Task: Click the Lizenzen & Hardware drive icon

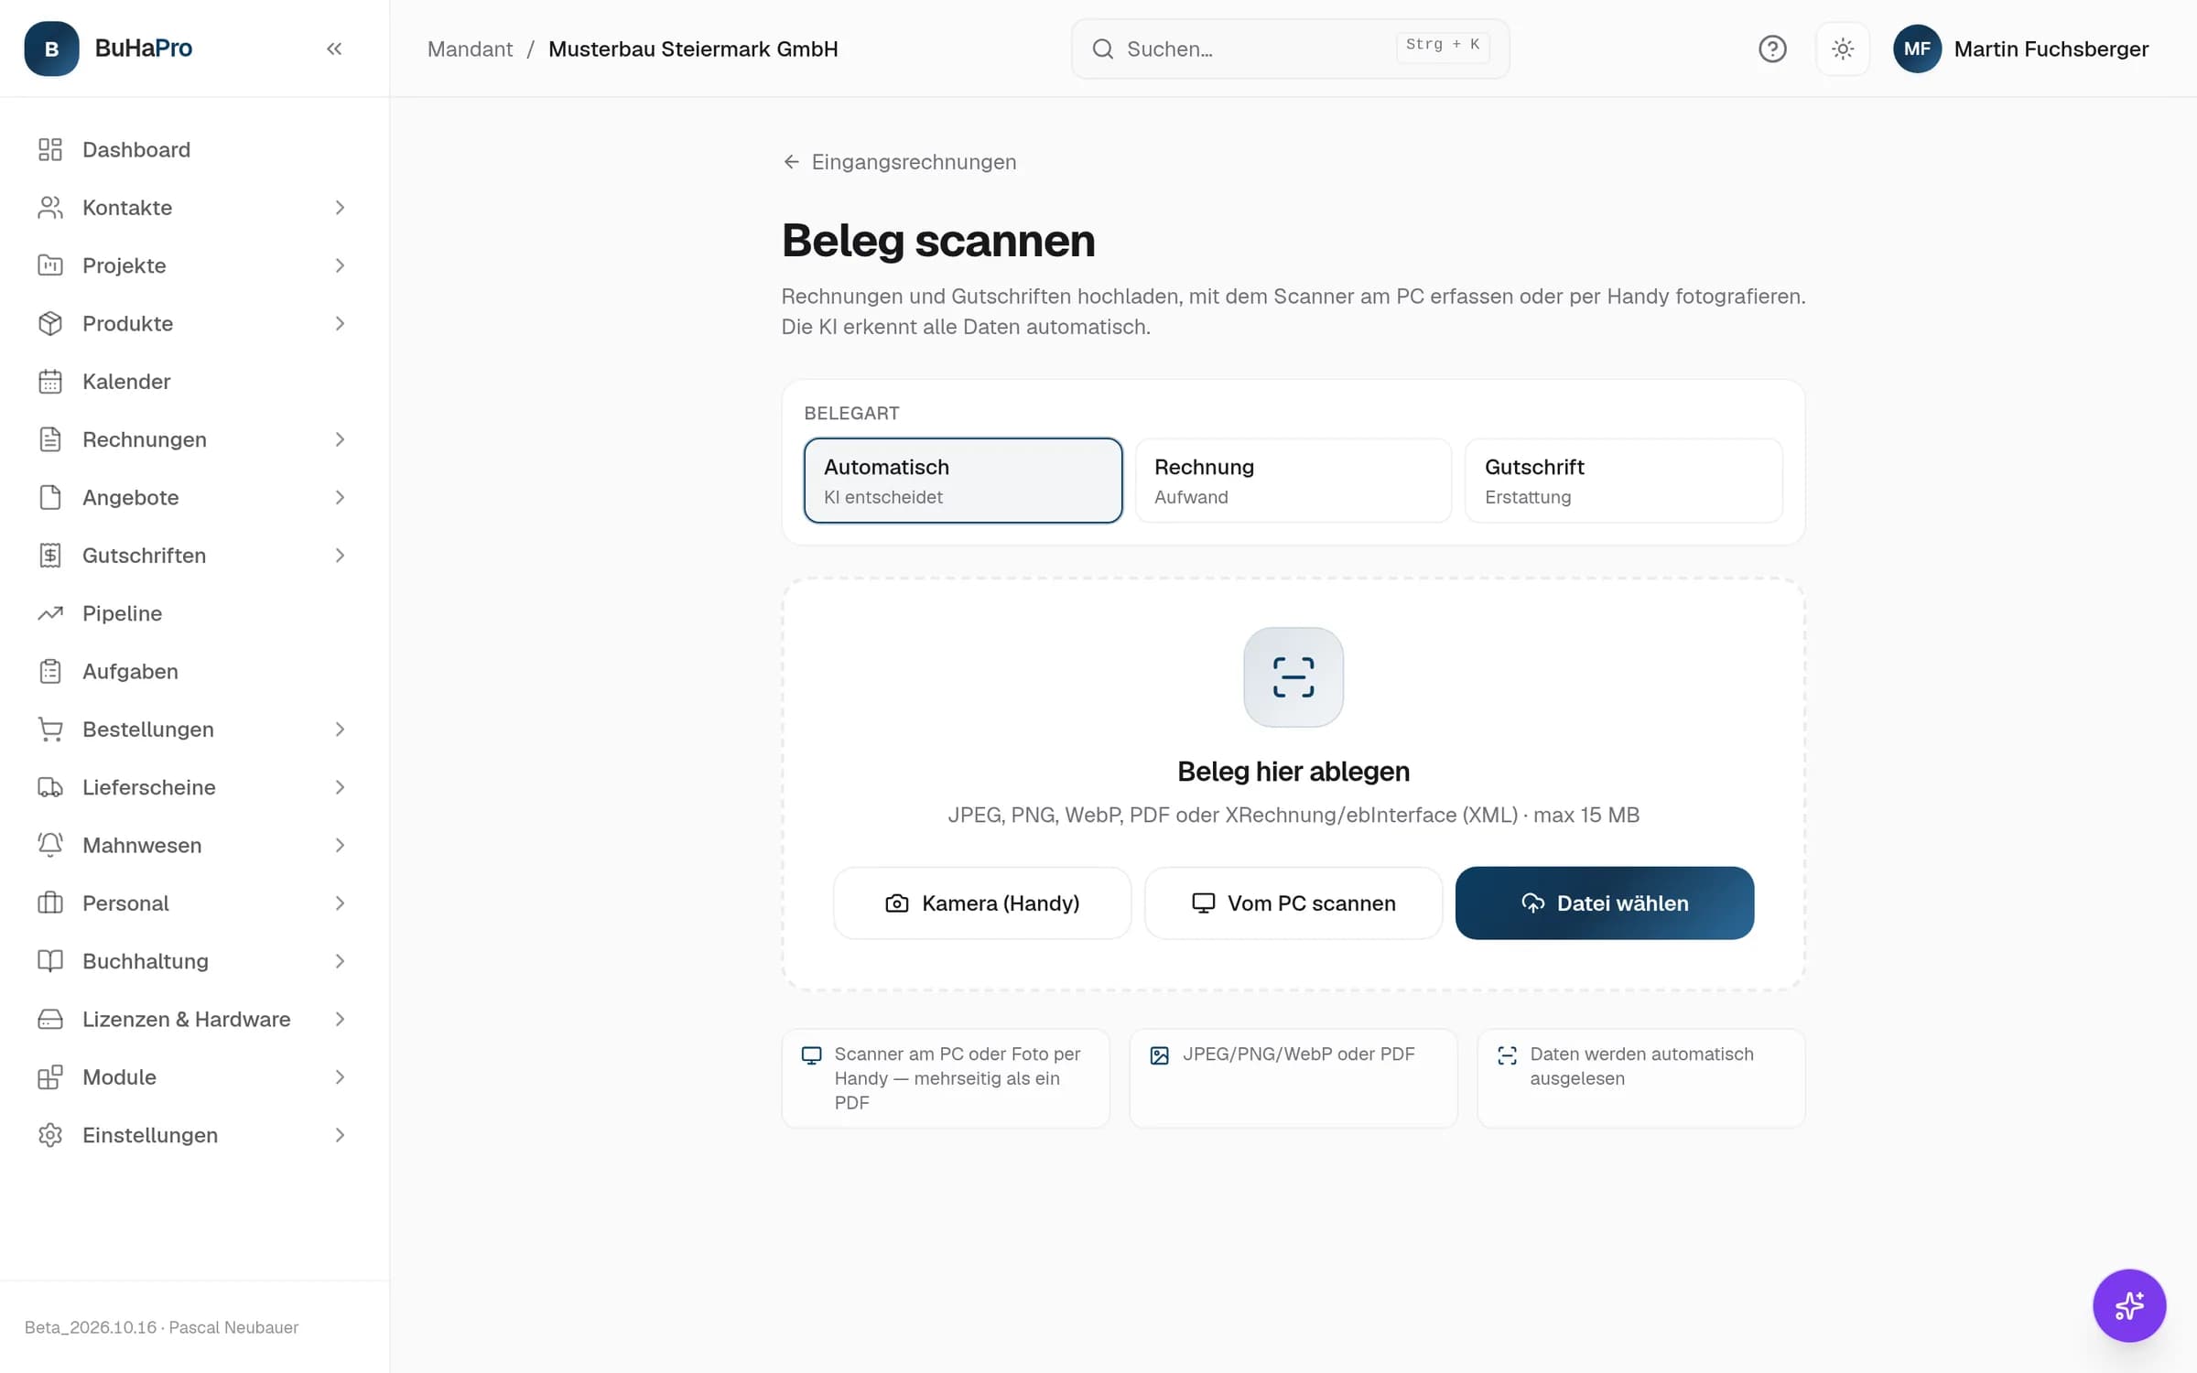Action: pyautogui.click(x=50, y=1019)
